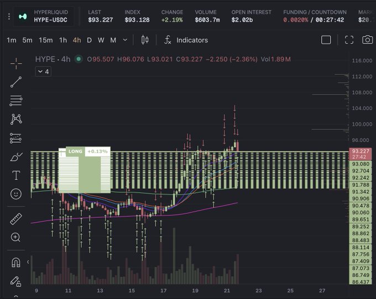Select the Text annotation tool
The width and height of the screenshot is (376, 299).
coord(16,175)
